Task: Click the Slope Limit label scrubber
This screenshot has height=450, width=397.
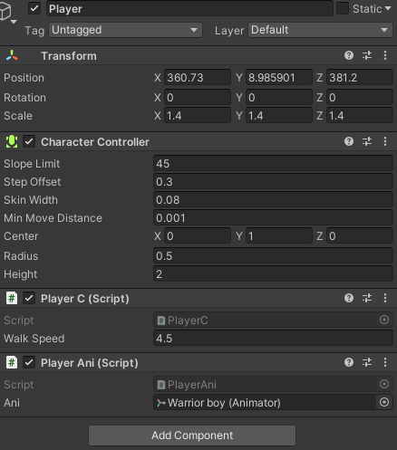Action: 32,164
